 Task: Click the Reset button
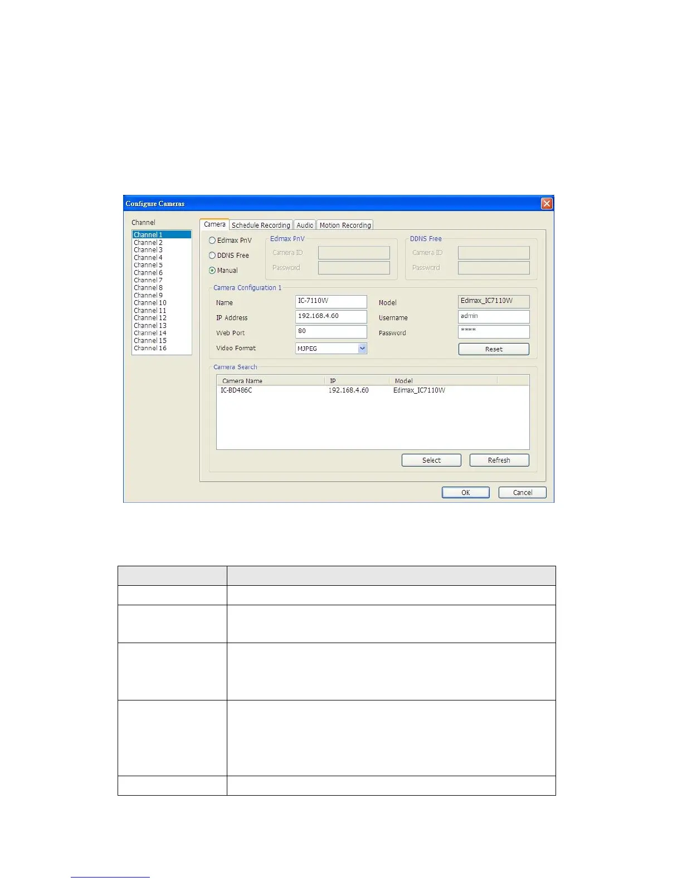(x=494, y=349)
